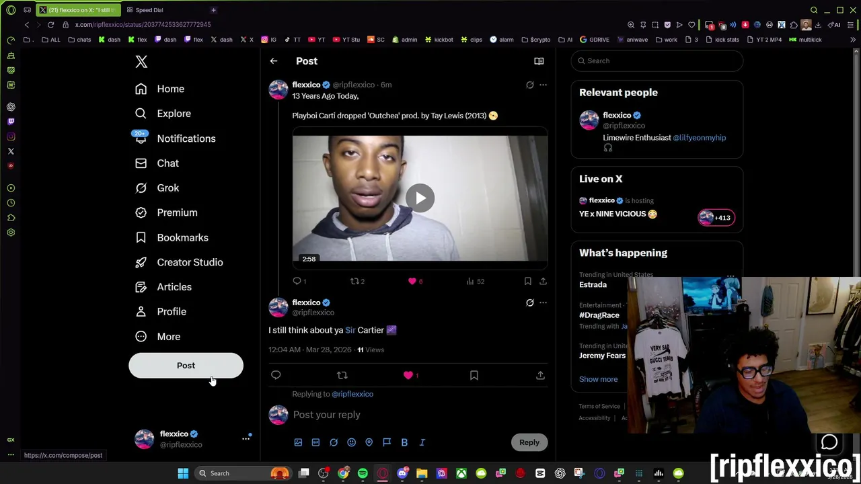Click reply icon on parent post
This screenshot has width=861, height=484.
point(297,281)
